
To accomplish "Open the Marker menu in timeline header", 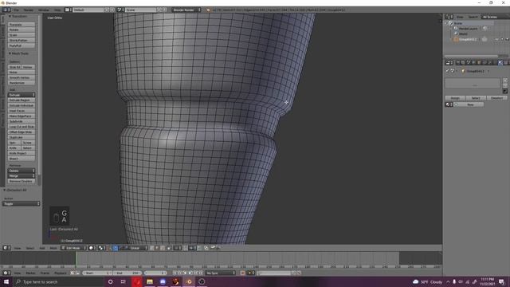I will 30,273.
